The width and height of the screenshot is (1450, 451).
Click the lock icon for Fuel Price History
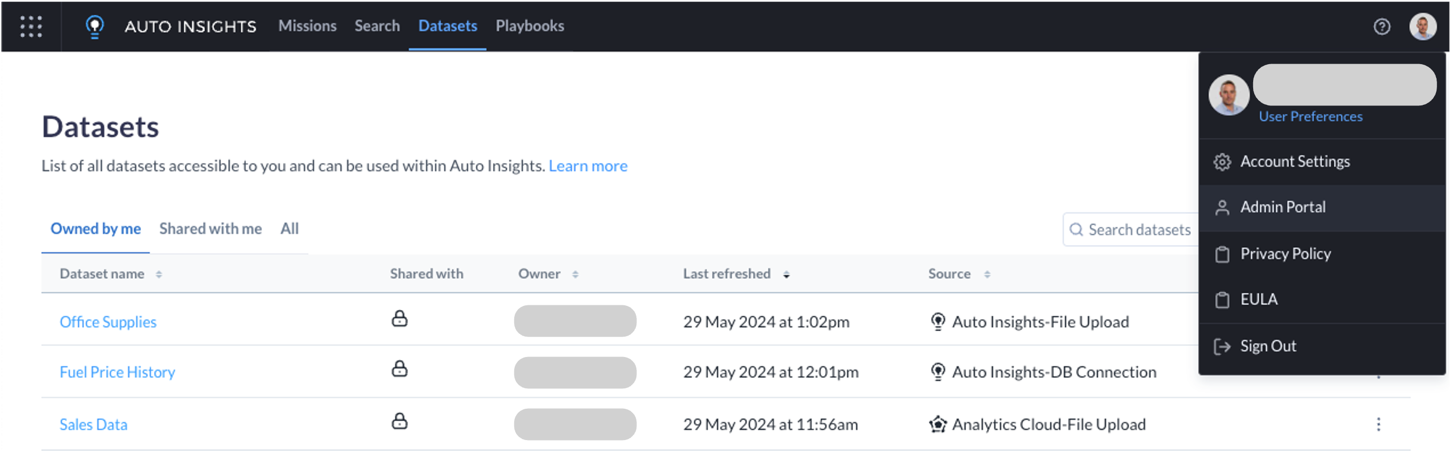(x=400, y=368)
